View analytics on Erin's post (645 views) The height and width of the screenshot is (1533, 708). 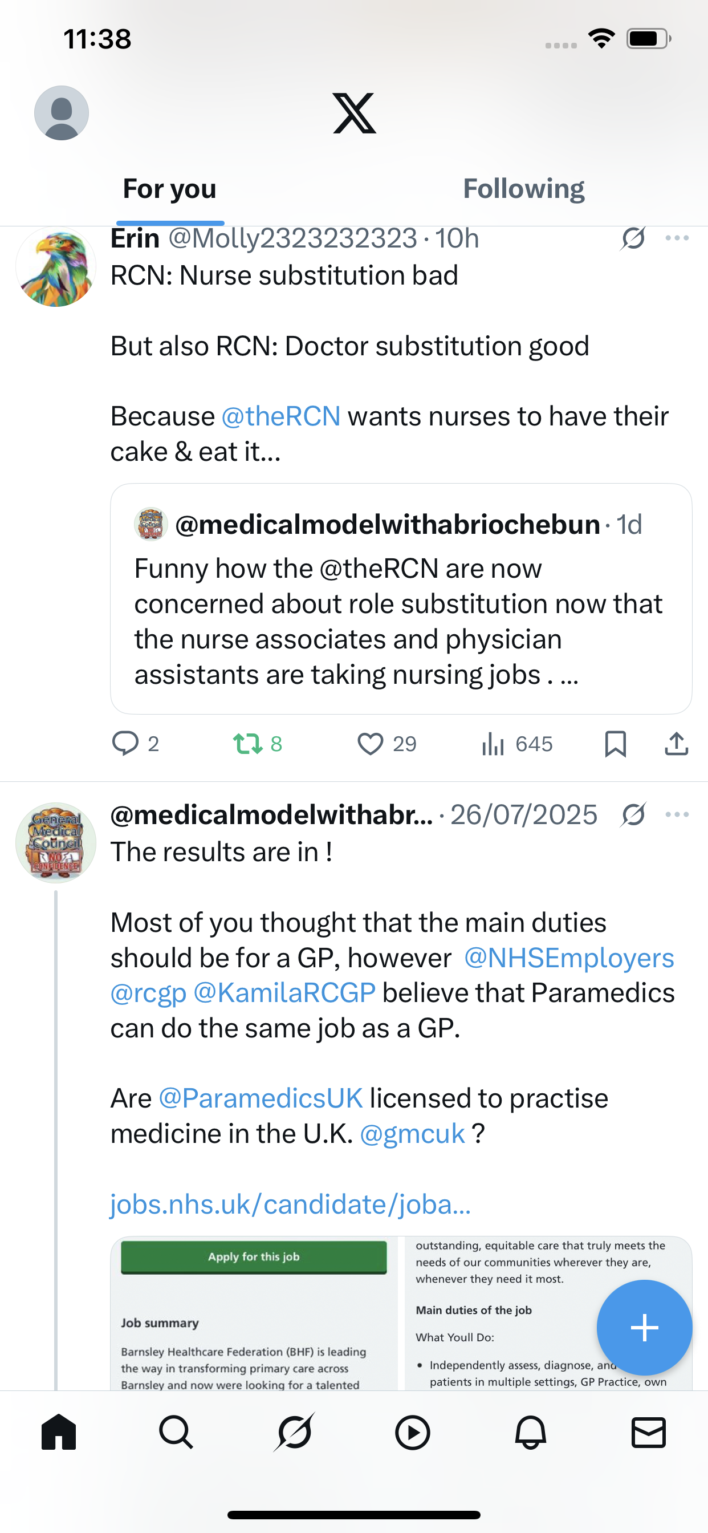[517, 744]
